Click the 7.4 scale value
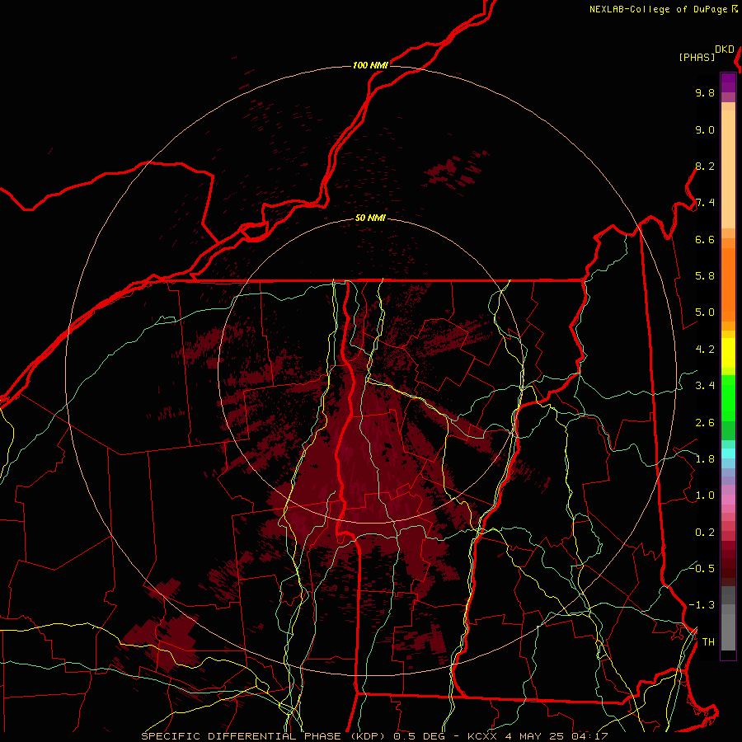This screenshot has width=742, height=742. (705, 203)
